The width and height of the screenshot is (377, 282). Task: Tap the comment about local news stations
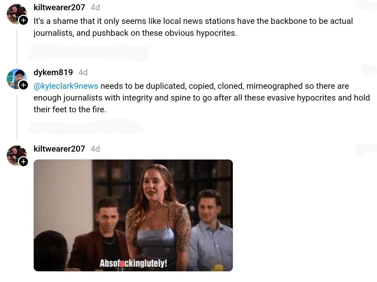[193, 27]
